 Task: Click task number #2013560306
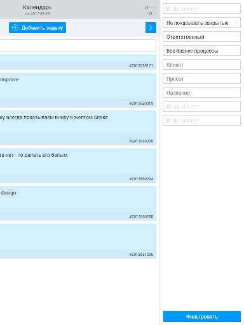tap(141, 141)
